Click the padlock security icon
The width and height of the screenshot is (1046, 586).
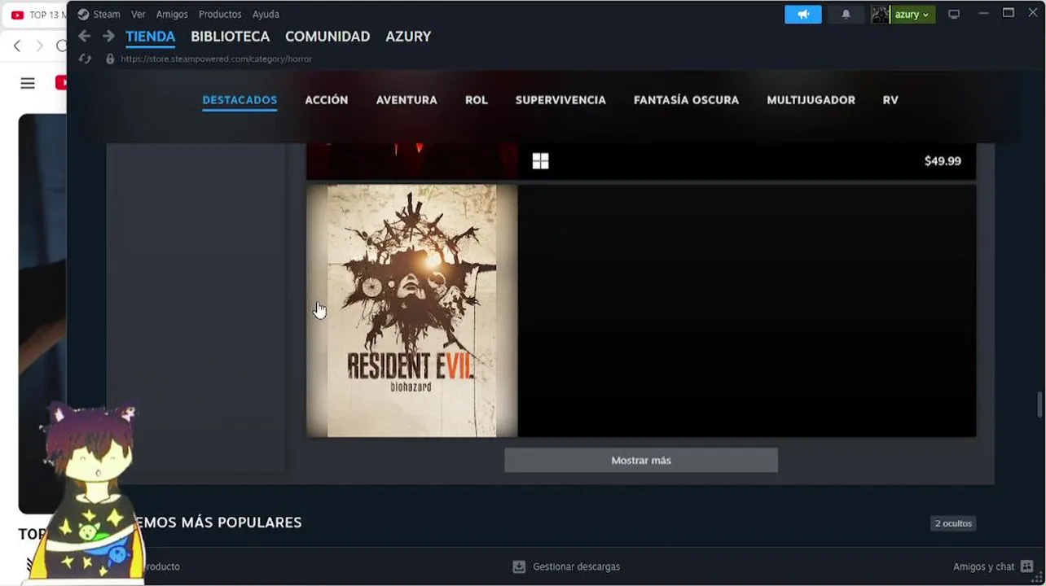110,59
